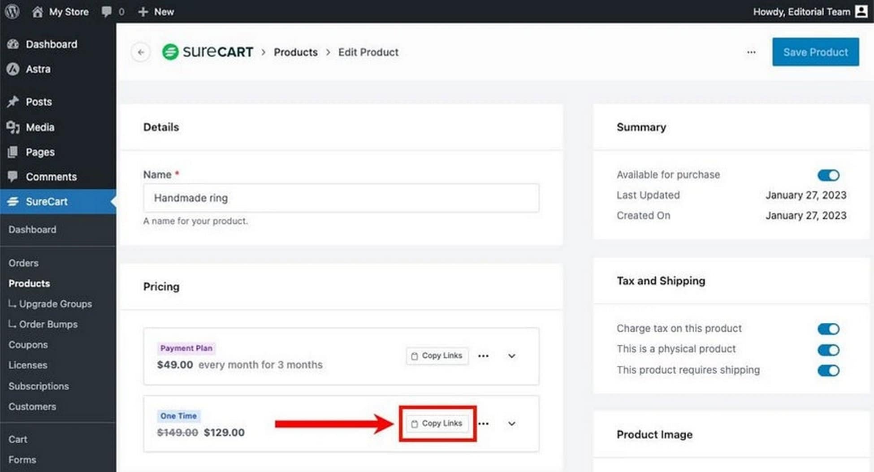Expand the One Time price chevron
This screenshot has width=874, height=472.
511,424
